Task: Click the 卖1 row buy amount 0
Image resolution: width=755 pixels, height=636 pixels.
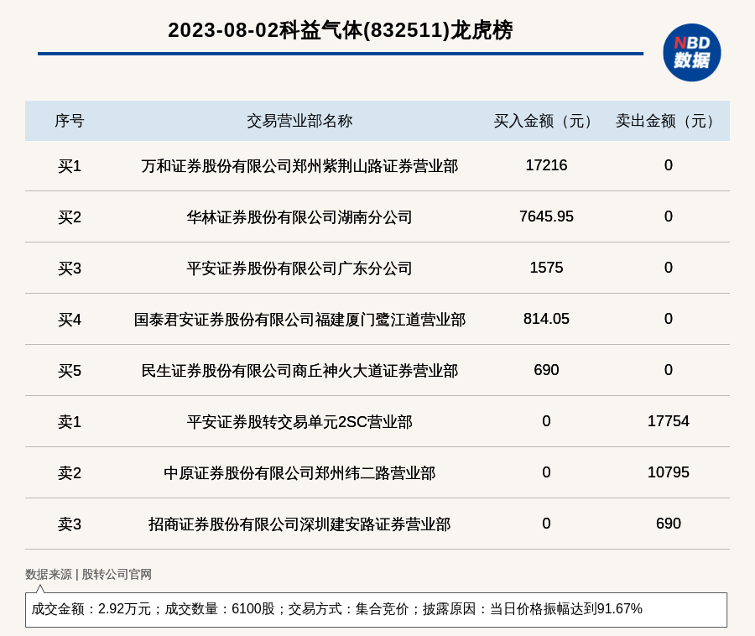Action: click(x=546, y=421)
